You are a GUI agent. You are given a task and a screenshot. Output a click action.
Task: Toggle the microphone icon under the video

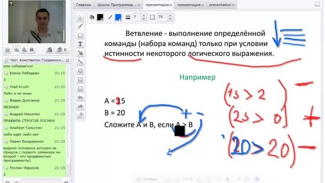pyautogui.click(x=24, y=50)
